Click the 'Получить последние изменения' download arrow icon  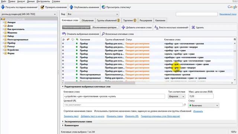coord(3,7)
